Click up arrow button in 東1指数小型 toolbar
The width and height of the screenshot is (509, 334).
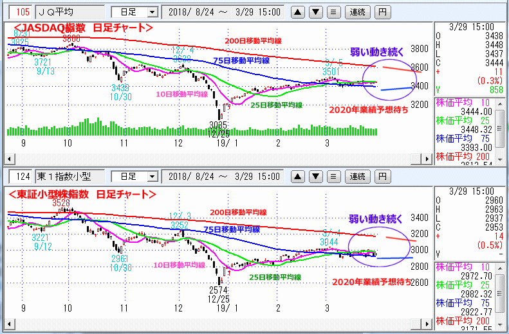coord(298,177)
